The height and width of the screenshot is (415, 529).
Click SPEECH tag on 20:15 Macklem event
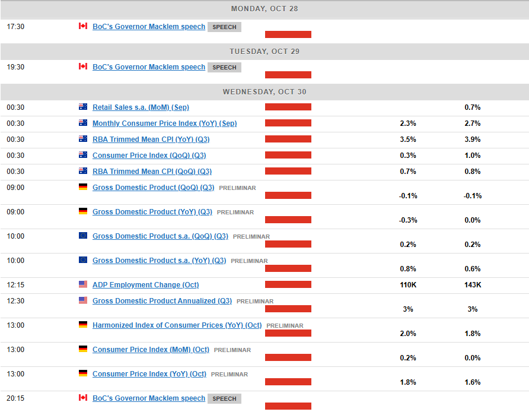click(x=224, y=399)
